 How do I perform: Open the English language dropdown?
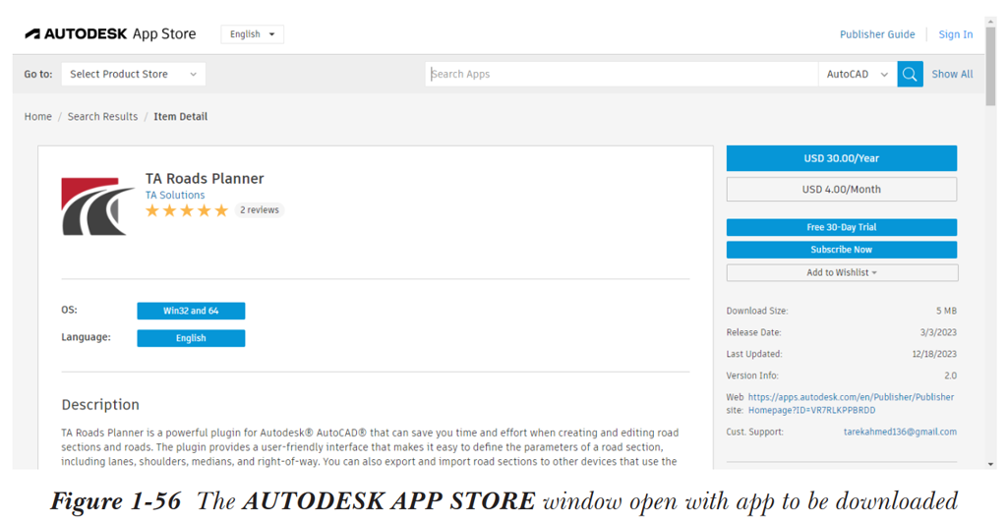point(253,34)
